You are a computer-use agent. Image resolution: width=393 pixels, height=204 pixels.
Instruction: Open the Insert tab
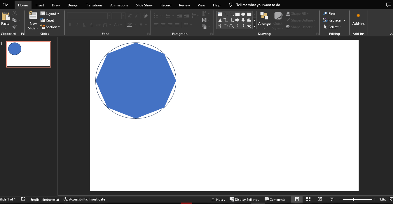click(40, 5)
